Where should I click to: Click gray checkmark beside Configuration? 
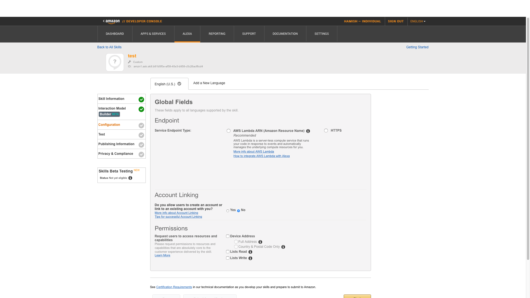click(141, 126)
